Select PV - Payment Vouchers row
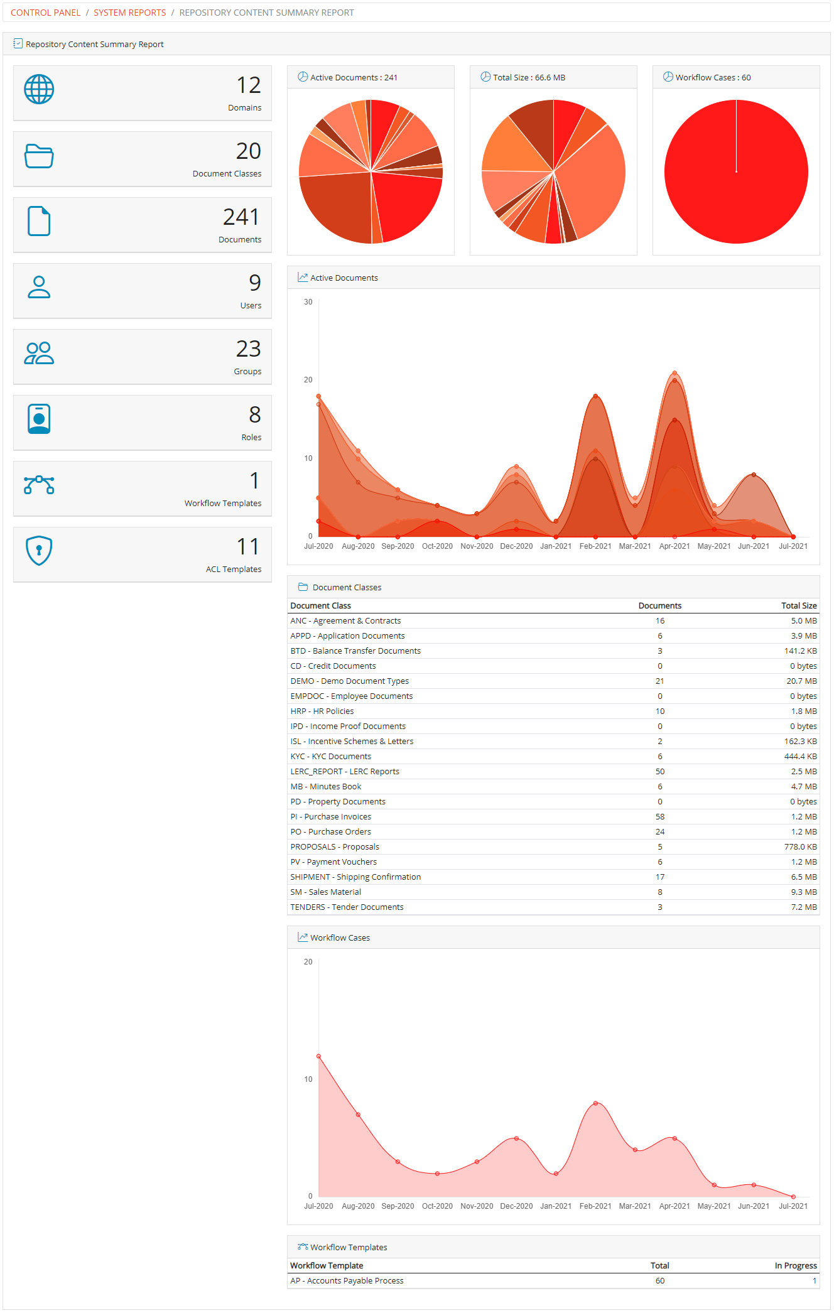The height and width of the screenshot is (1313, 834). point(553,862)
